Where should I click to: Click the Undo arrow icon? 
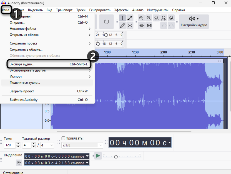click(164, 26)
